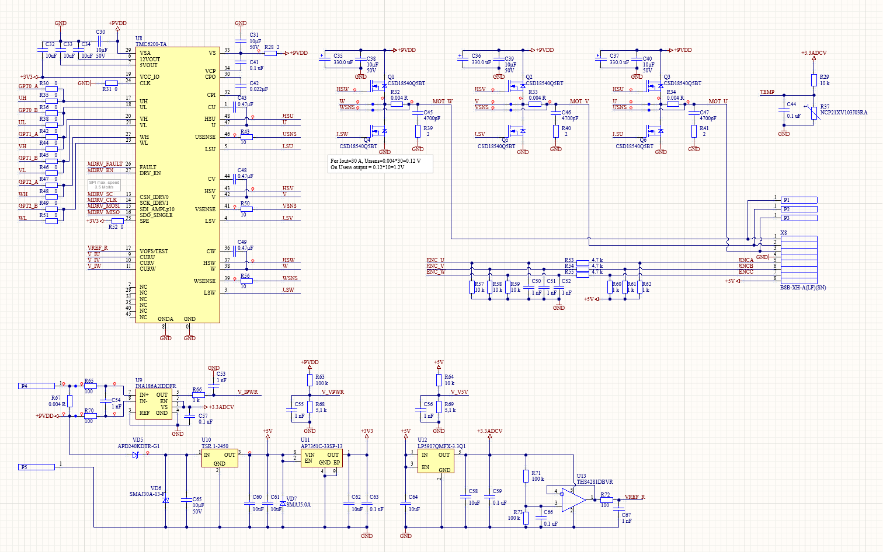Click the APD240KDTR-G1 diode label

point(138,446)
